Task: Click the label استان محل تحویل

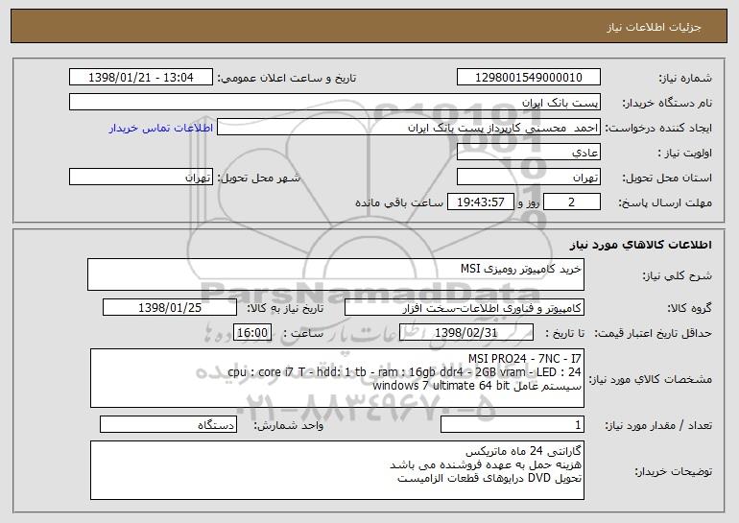Action: [x=667, y=178]
